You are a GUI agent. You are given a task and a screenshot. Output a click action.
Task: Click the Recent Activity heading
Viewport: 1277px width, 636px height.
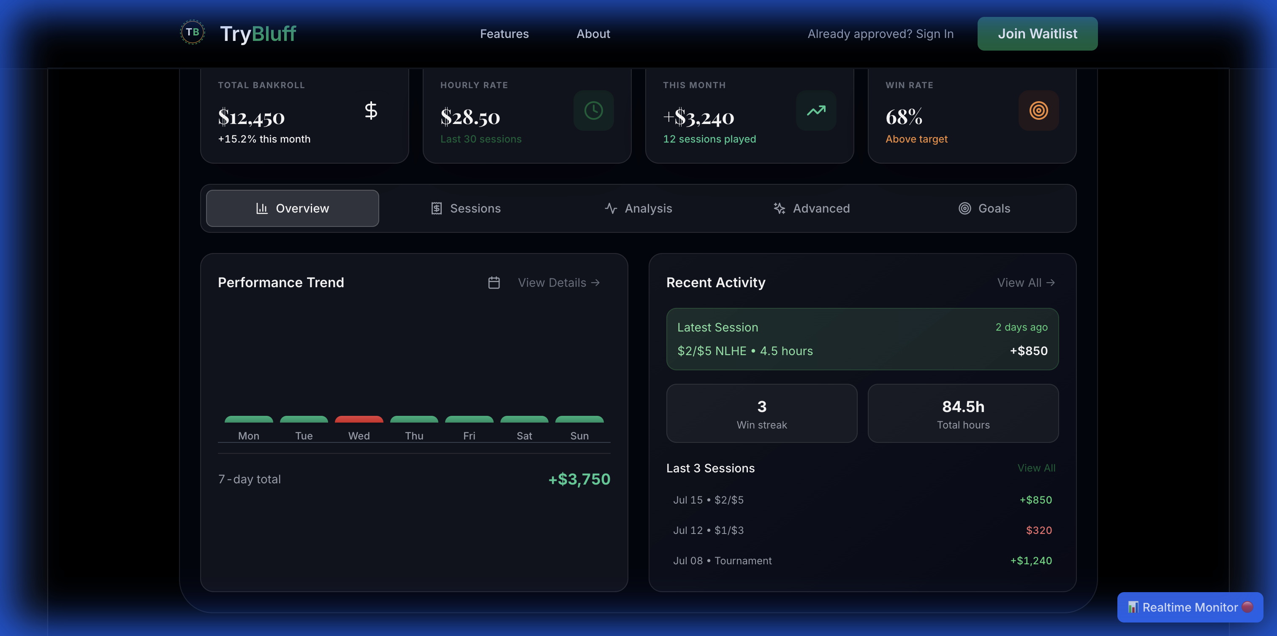point(715,283)
